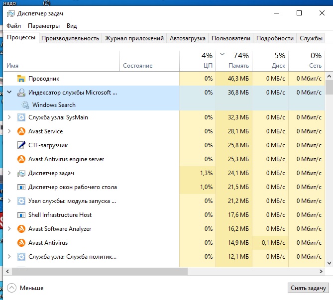The height and width of the screenshot is (300, 333).
Task: Switch to the Пользователи tab
Action: (231, 38)
